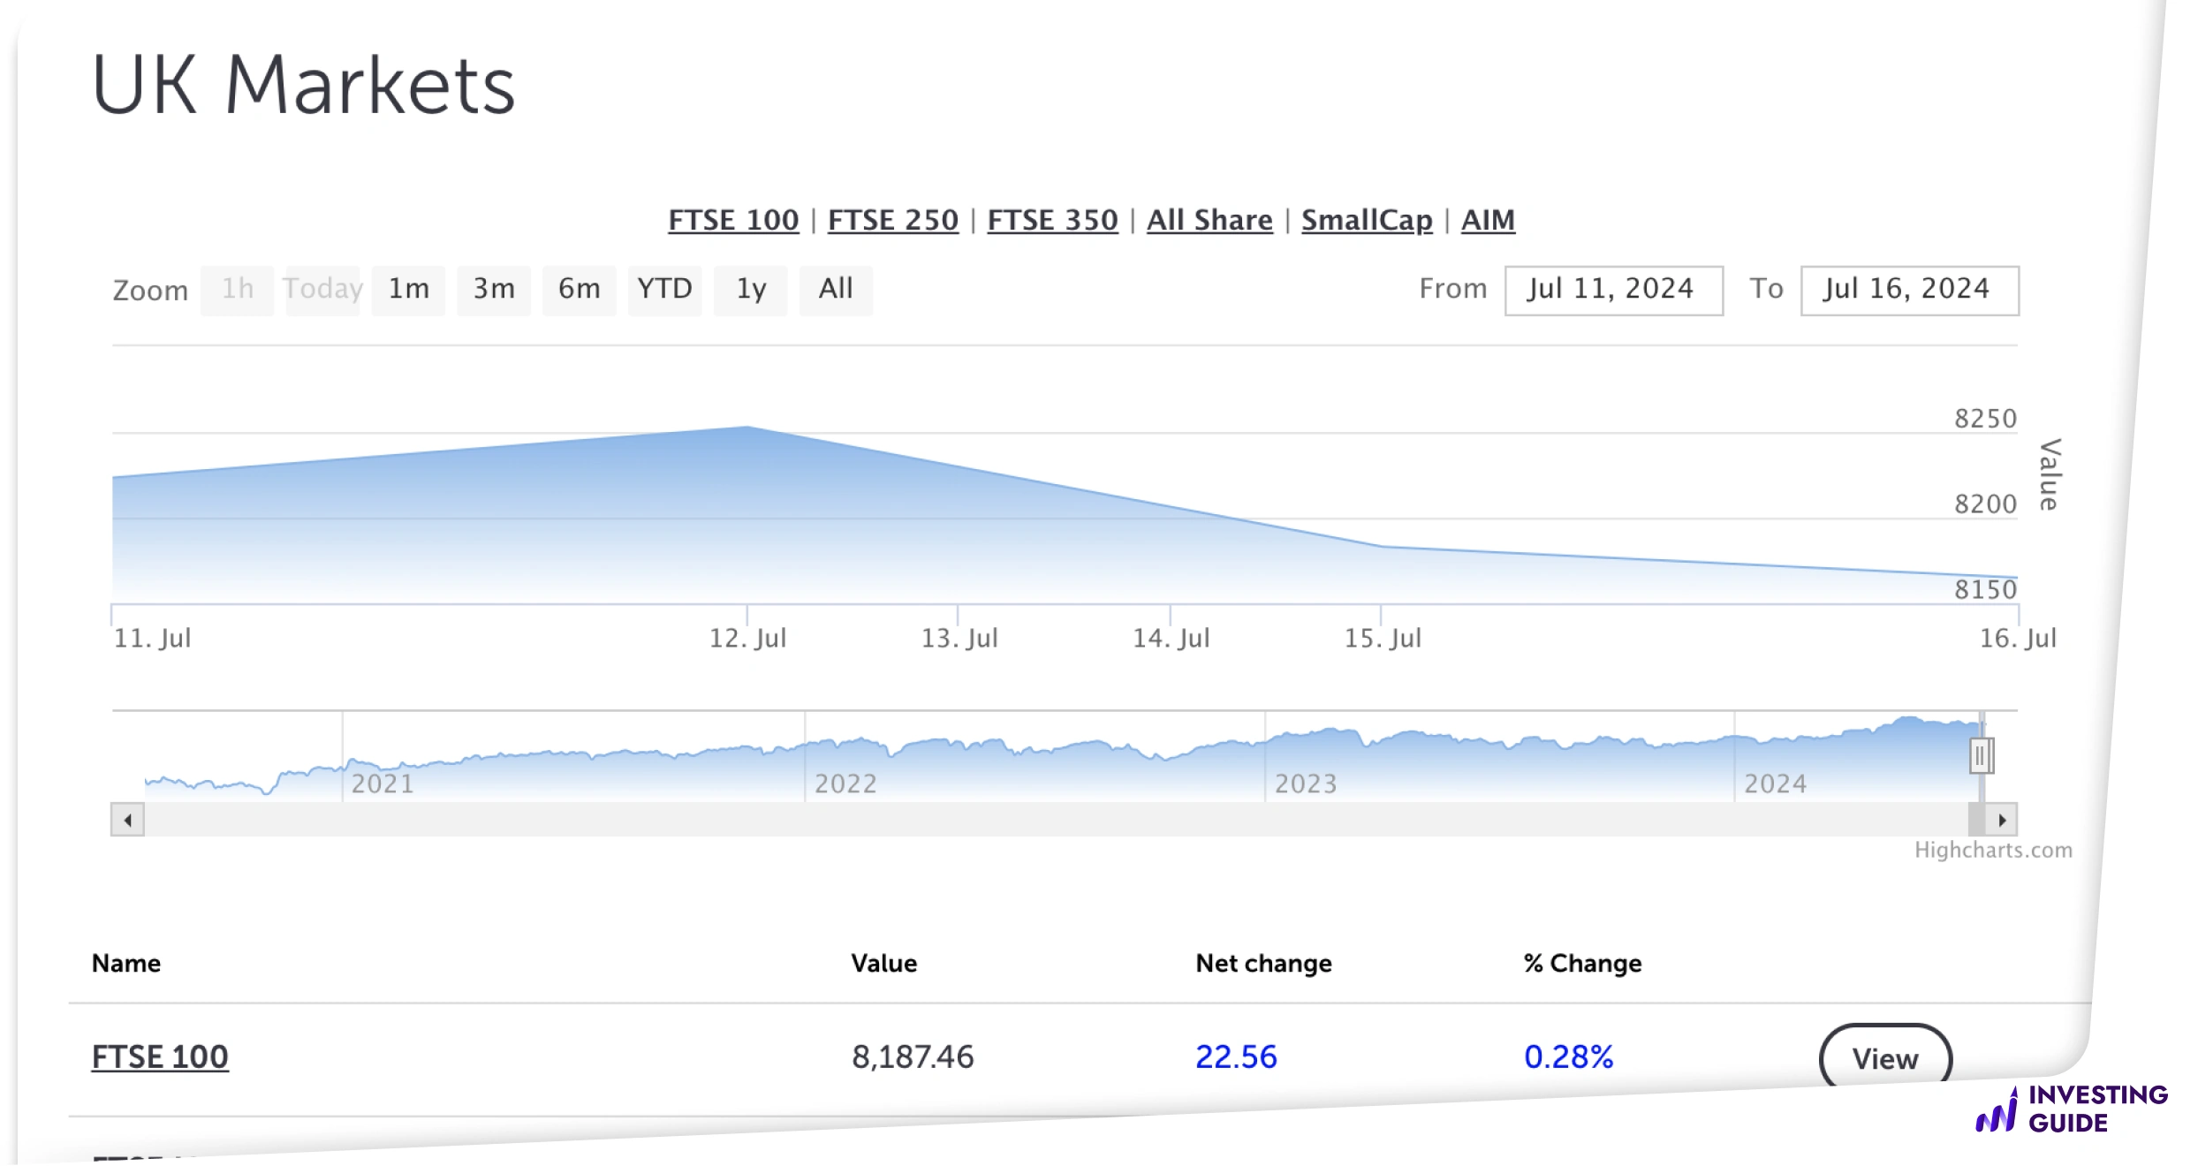Show the SmallCap index chart
The image size is (2198, 1166).
1366,220
